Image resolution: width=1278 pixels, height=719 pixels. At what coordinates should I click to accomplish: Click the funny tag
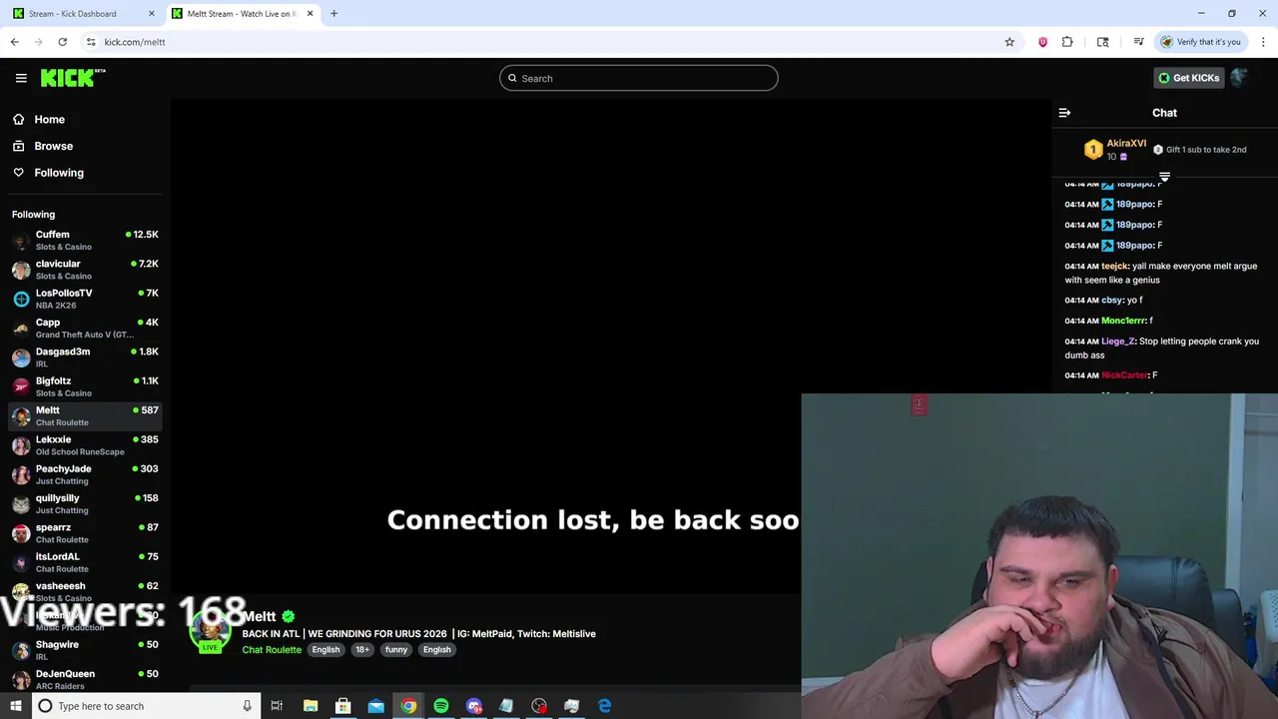(396, 650)
